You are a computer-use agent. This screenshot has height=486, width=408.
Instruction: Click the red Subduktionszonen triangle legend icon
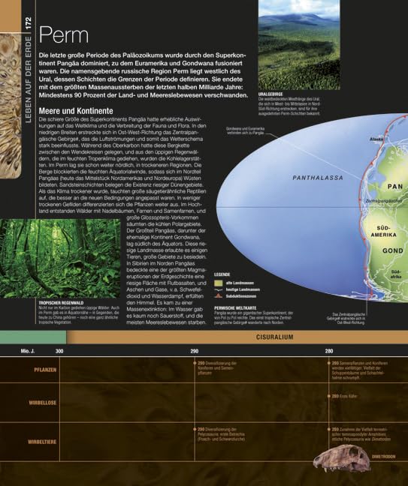click(x=219, y=296)
